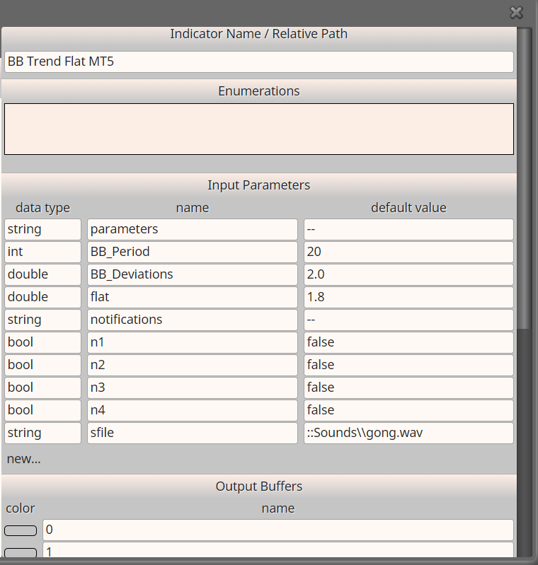Select the bool data type of n2
The height and width of the screenshot is (565, 538).
[42, 366]
